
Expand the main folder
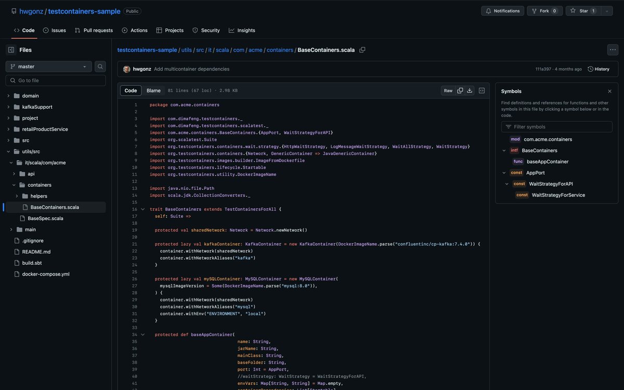tap(11, 229)
